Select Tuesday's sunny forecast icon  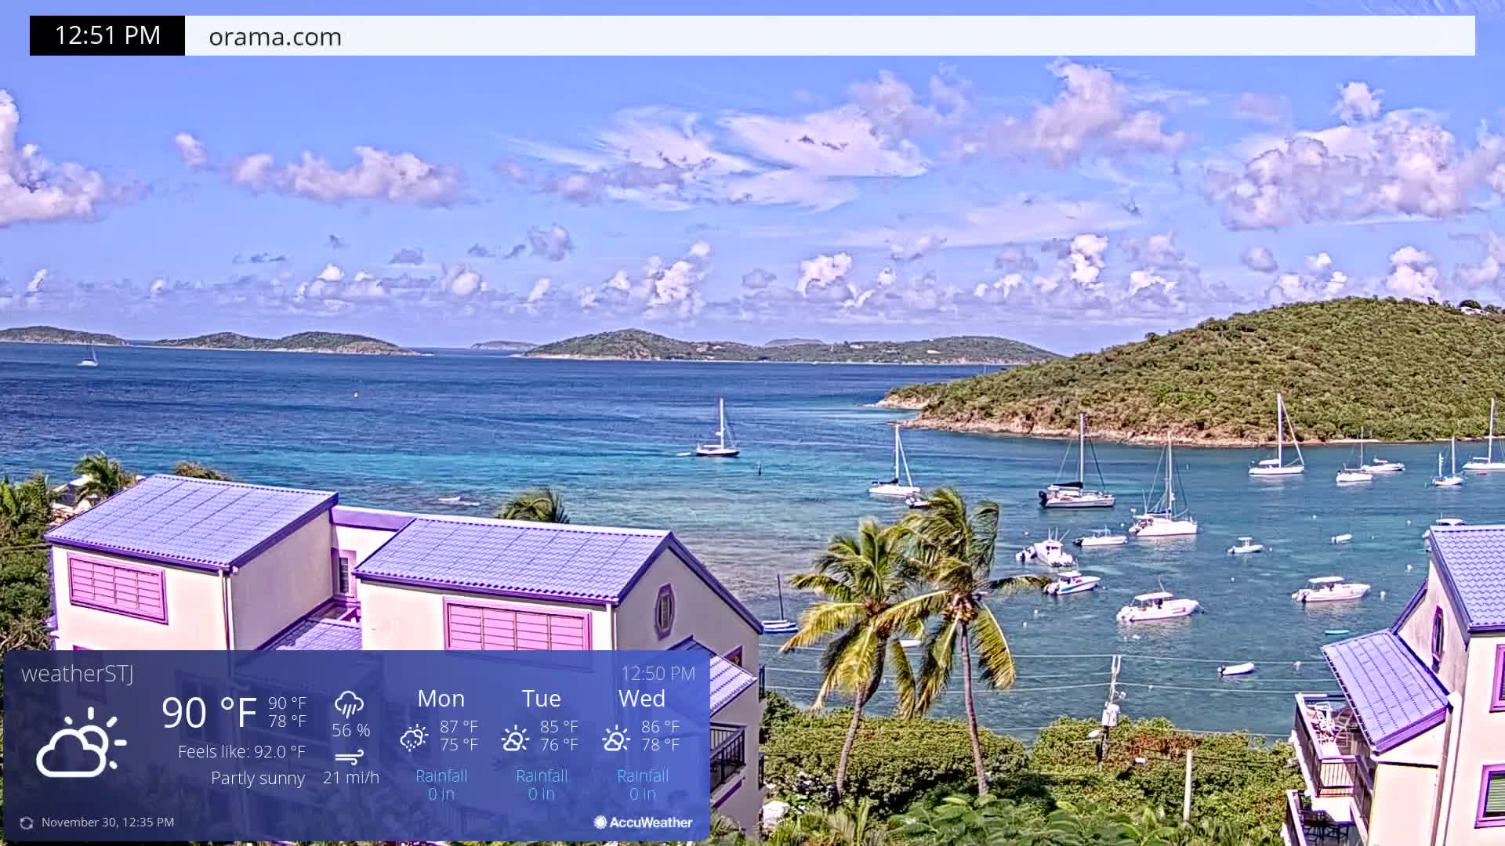pos(515,736)
